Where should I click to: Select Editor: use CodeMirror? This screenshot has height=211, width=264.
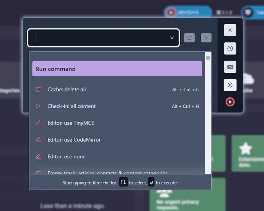coord(117,140)
